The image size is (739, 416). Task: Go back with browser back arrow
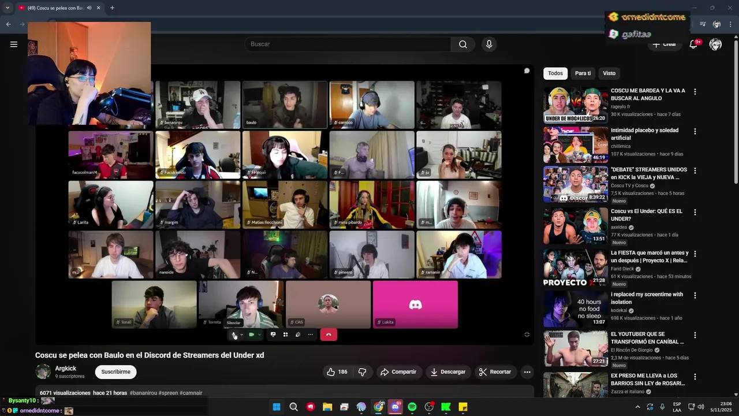(x=8, y=24)
